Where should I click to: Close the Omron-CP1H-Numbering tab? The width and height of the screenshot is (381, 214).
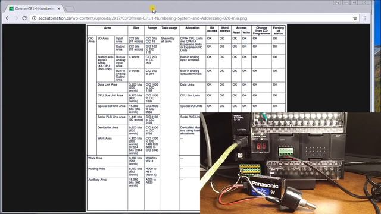[x=59, y=8]
